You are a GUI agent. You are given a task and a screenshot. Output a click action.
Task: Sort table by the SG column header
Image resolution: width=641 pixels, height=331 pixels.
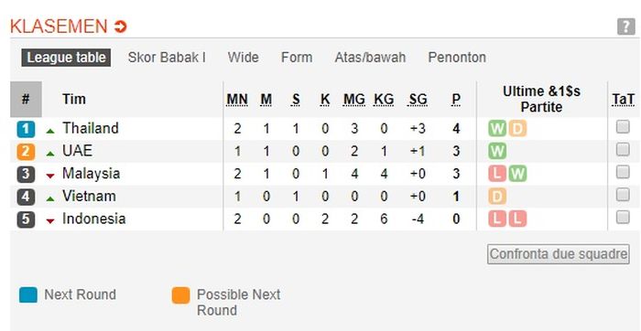(418, 99)
